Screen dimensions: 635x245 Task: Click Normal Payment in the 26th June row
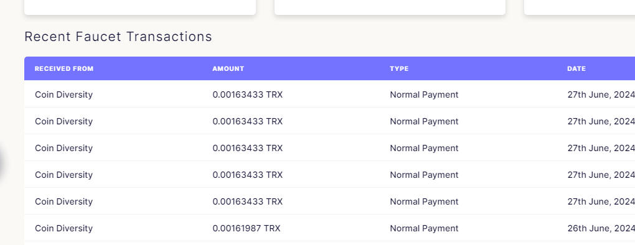pyautogui.click(x=424, y=228)
